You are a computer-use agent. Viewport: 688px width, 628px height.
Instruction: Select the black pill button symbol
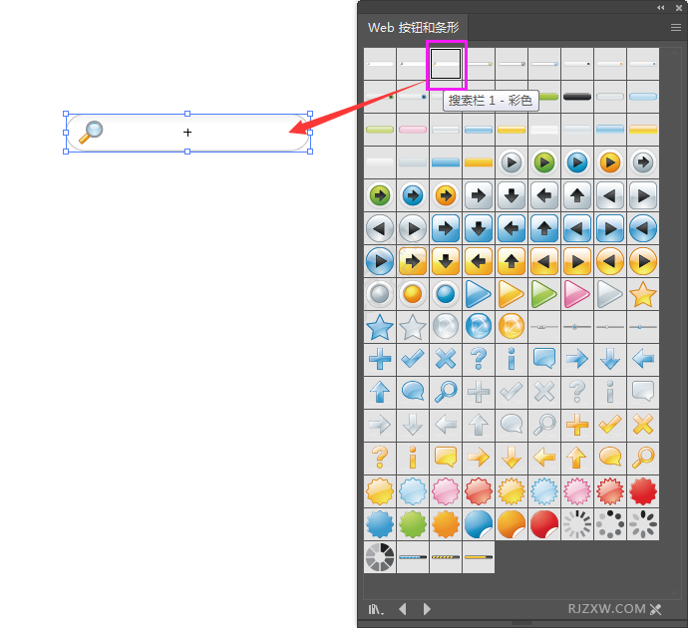coord(577,97)
